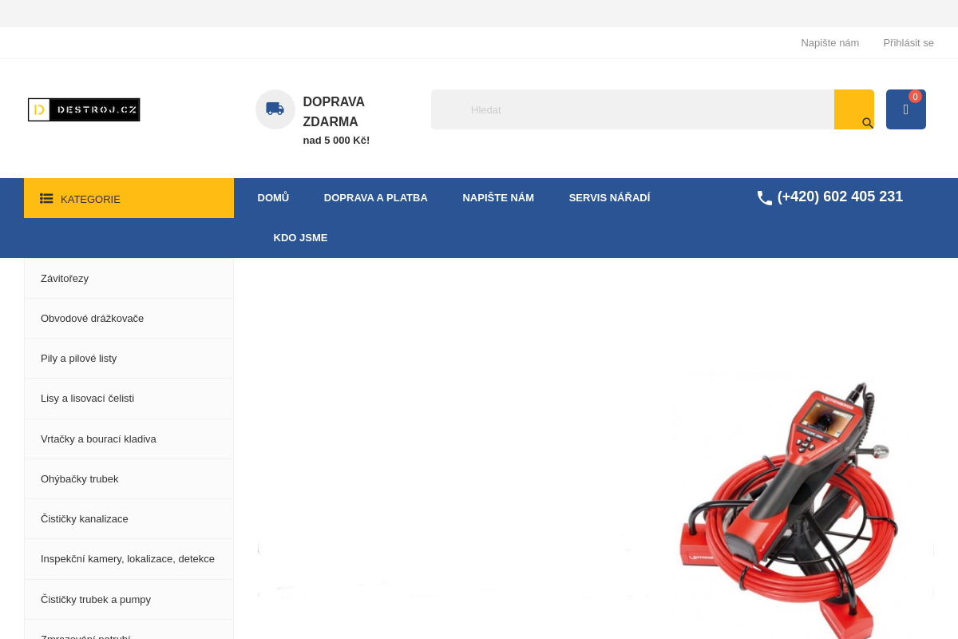This screenshot has width=958, height=639.
Task: Click the phone handset icon
Action: [x=764, y=198]
